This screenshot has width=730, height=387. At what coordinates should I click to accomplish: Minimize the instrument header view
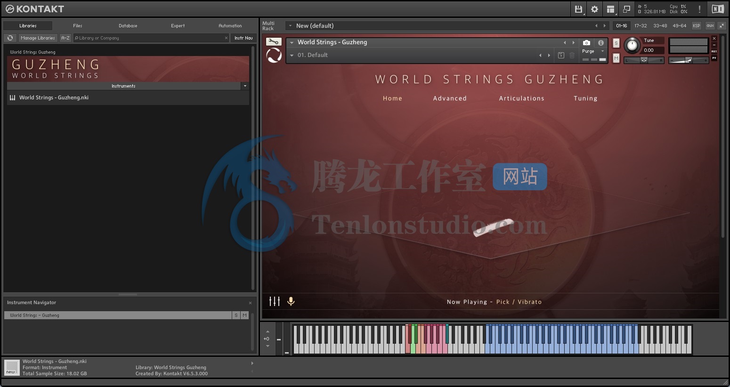pos(714,45)
